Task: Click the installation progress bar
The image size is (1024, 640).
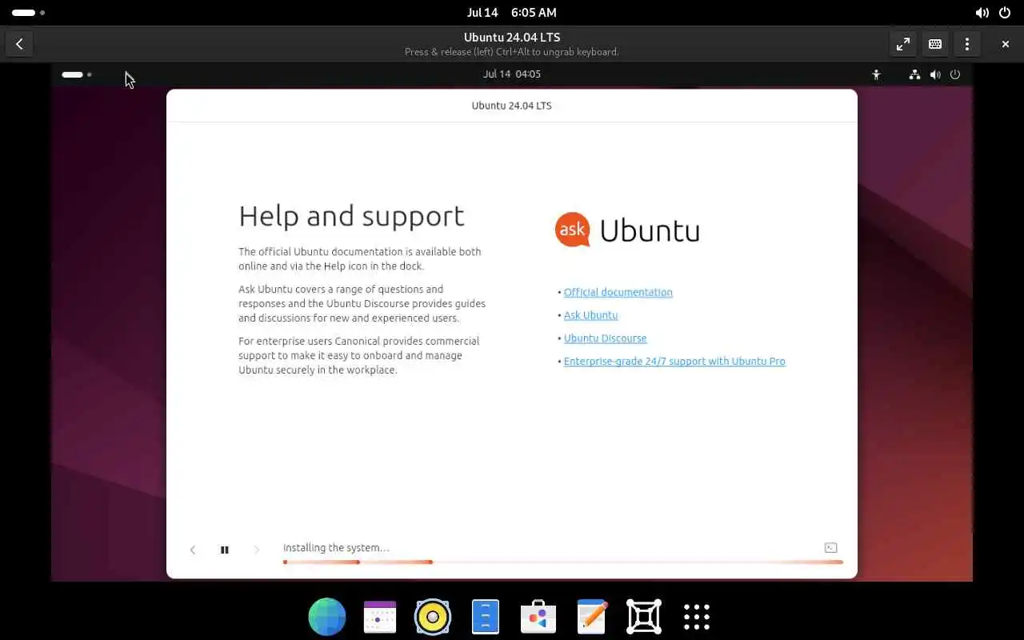Action: click(563, 562)
